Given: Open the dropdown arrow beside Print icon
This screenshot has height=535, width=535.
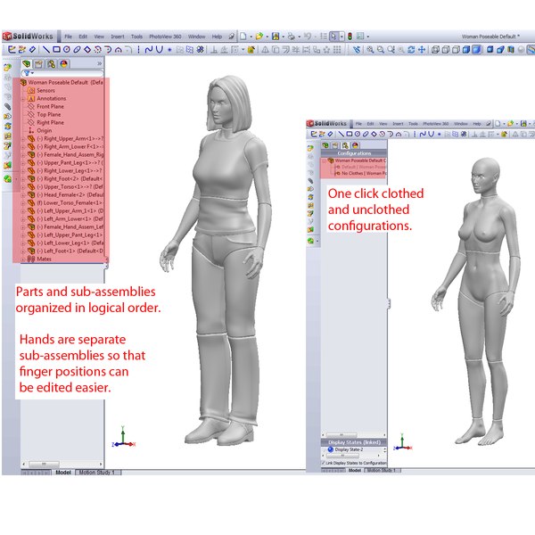Looking at the screenshot, I should click(x=300, y=37).
